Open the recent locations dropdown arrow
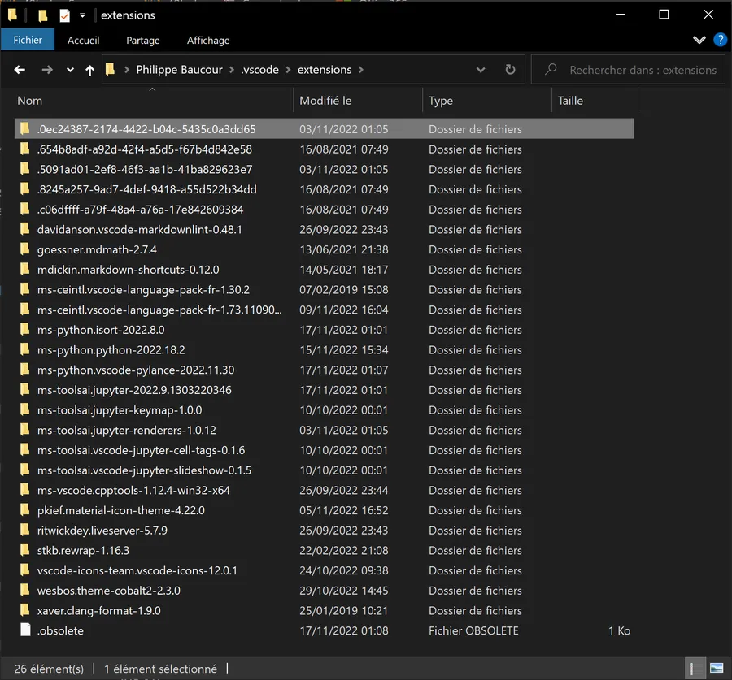Viewport: 732px width, 680px height. (70, 71)
